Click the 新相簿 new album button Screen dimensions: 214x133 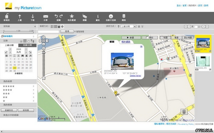pyautogui.click(x=26, y=110)
